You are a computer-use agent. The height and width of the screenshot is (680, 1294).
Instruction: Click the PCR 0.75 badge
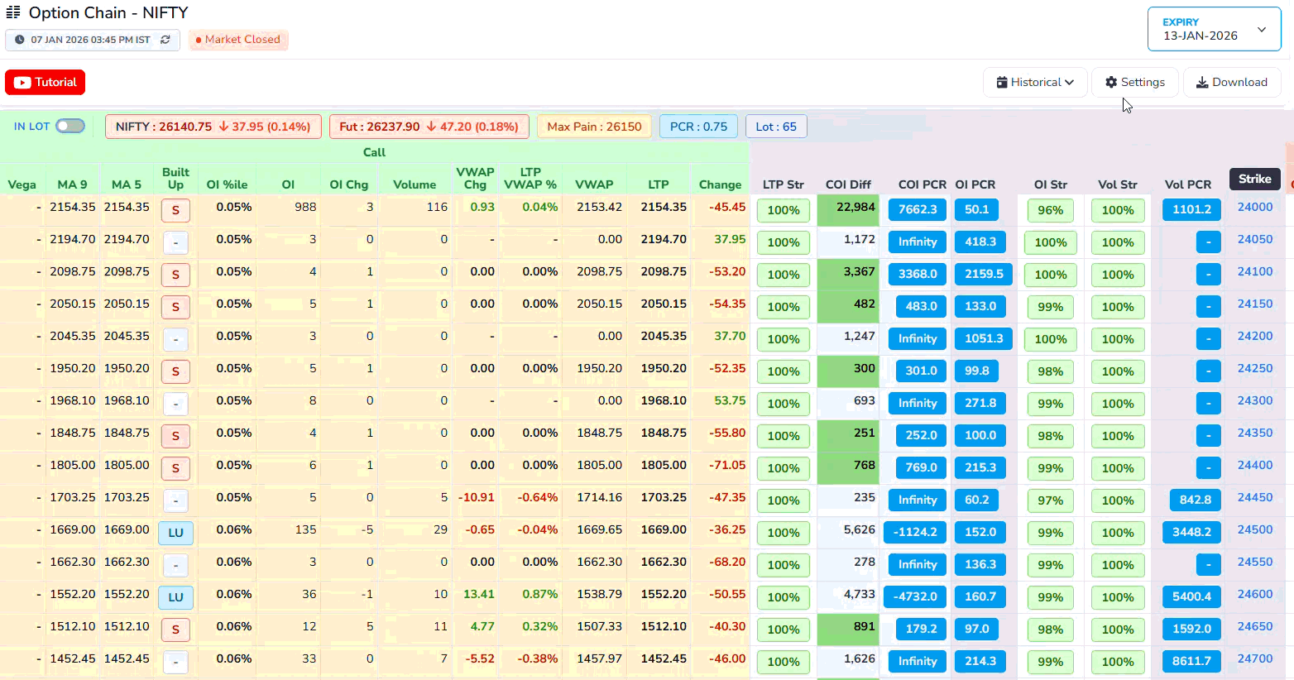click(x=698, y=127)
